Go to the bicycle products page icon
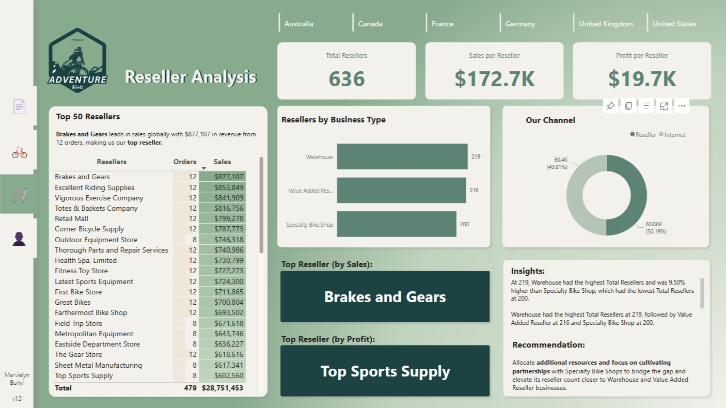Viewport: 726px width, 408px height. [x=19, y=152]
